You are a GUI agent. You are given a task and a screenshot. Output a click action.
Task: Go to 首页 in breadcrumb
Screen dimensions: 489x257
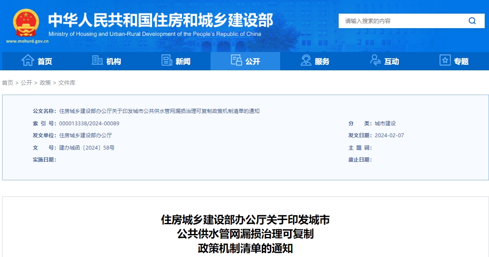[x=8, y=83]
